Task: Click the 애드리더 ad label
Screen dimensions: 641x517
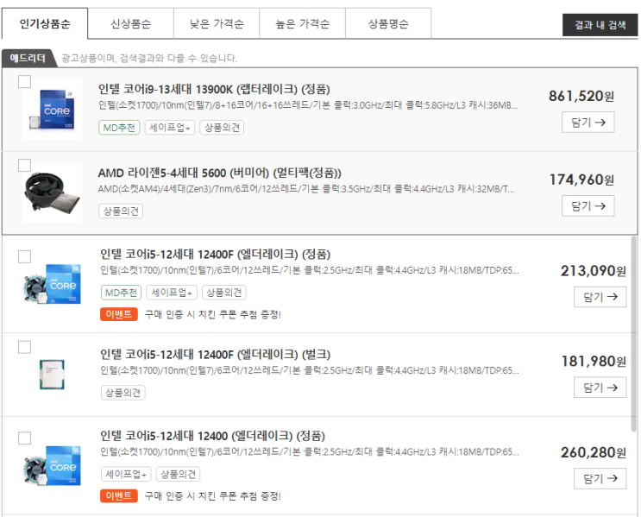Action: pos(28,58)
